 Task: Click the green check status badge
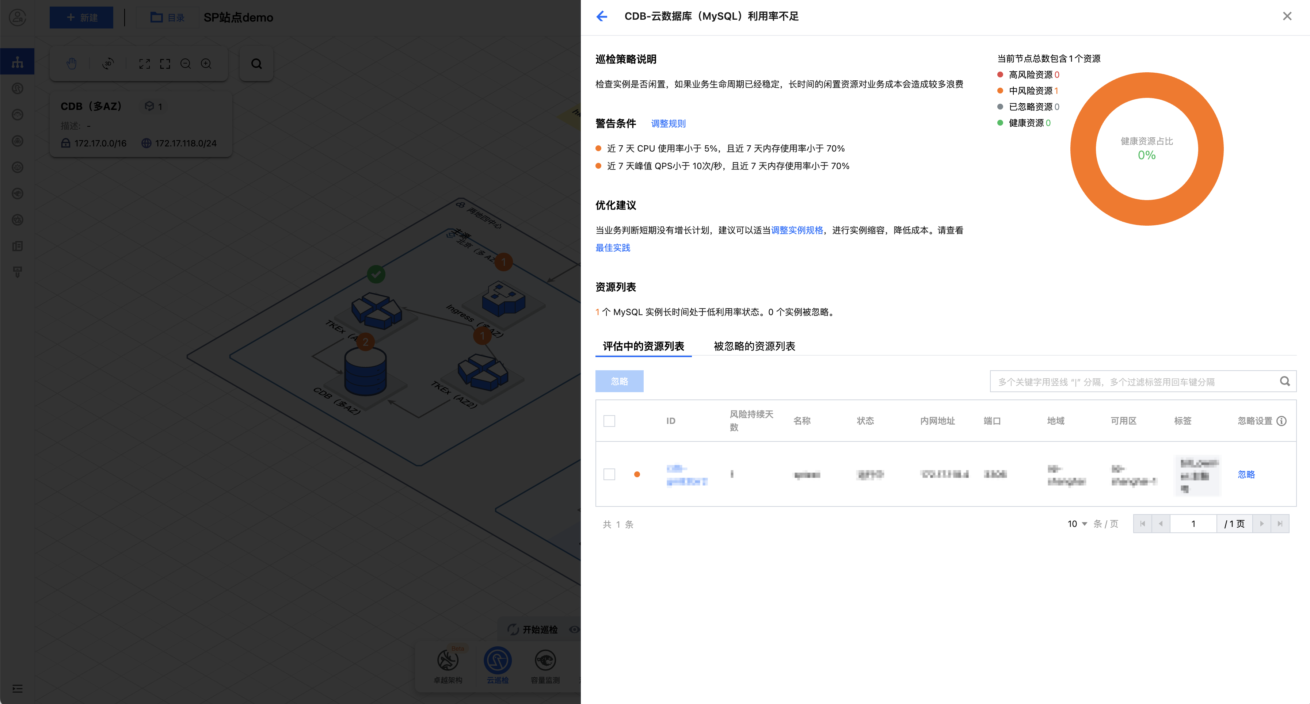pos(376,275)
